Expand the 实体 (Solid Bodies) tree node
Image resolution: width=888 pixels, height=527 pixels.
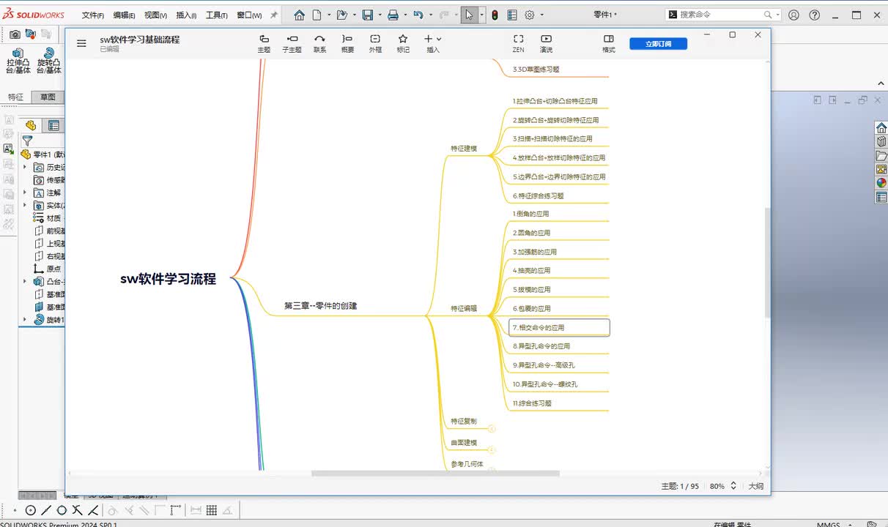24,205
